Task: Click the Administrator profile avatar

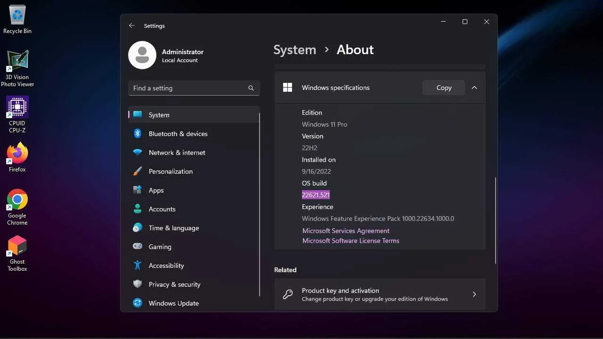Action: coord(142,55)
